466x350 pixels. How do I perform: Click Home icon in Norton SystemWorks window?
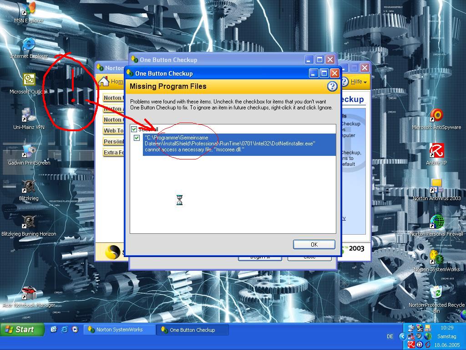pos(104,81)
